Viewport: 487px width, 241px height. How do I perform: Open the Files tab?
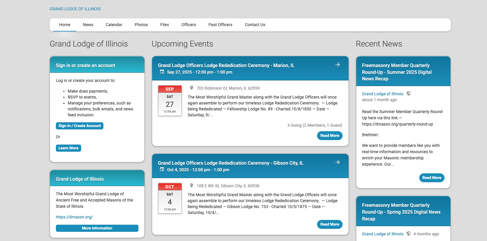tap(165, 25)
